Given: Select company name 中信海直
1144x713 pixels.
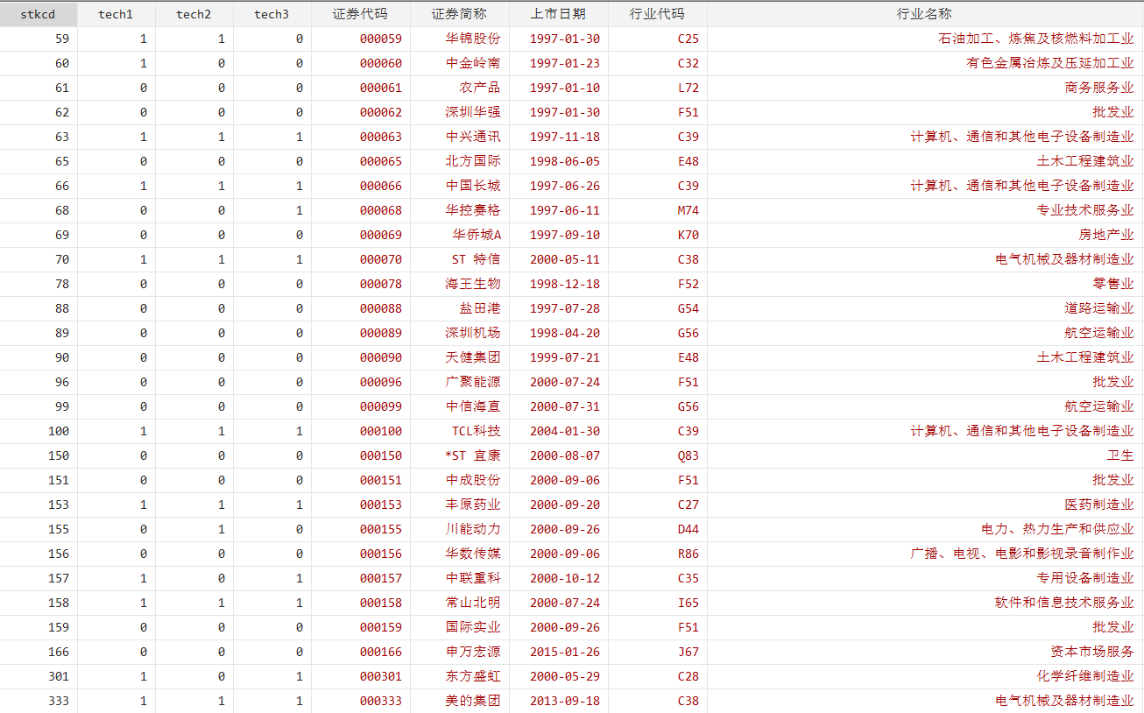Looking at the screenshot, I should pos(473,406).
